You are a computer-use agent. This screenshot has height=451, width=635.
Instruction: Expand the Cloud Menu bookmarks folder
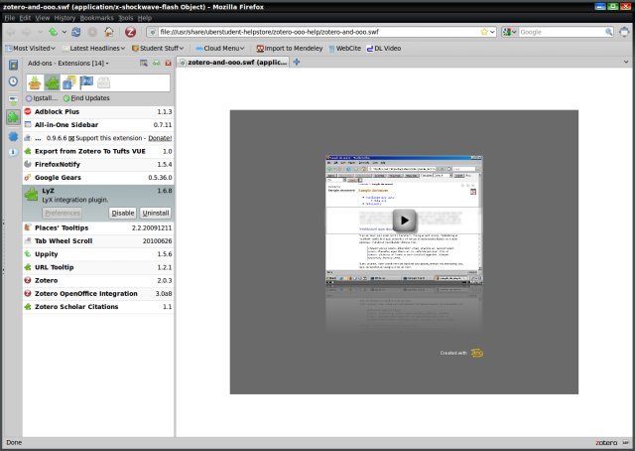pos(220,49)
